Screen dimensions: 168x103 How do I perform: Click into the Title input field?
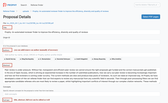tap(81, 32)
